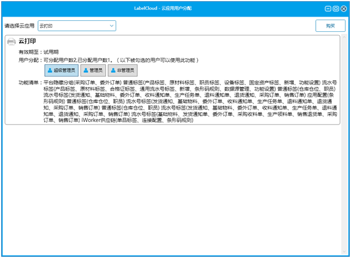Click the 有效期至：试用期 text
The height and width of the screenshot is (258, 351).
point(39,52)
